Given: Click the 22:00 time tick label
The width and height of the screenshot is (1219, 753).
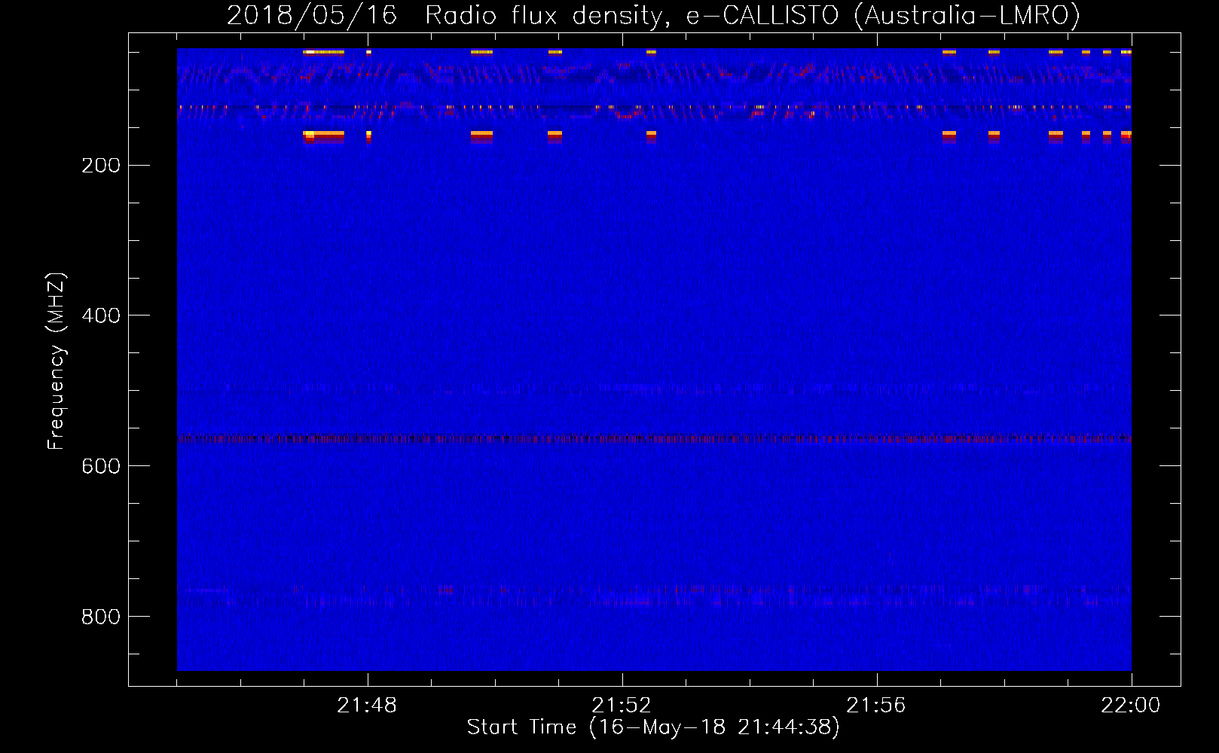Looking at the screenshot, I should tap(1131, 706).
